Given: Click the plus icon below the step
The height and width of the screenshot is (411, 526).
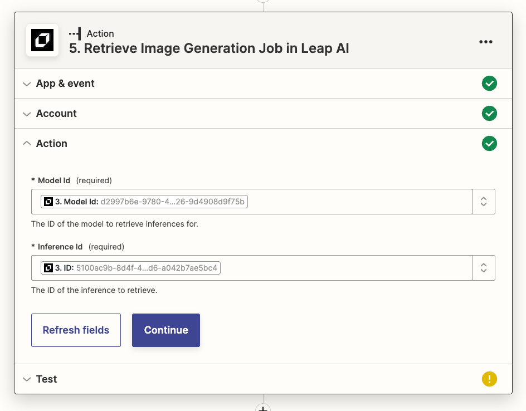Looking at the screenshot, I should coord(263,409).
